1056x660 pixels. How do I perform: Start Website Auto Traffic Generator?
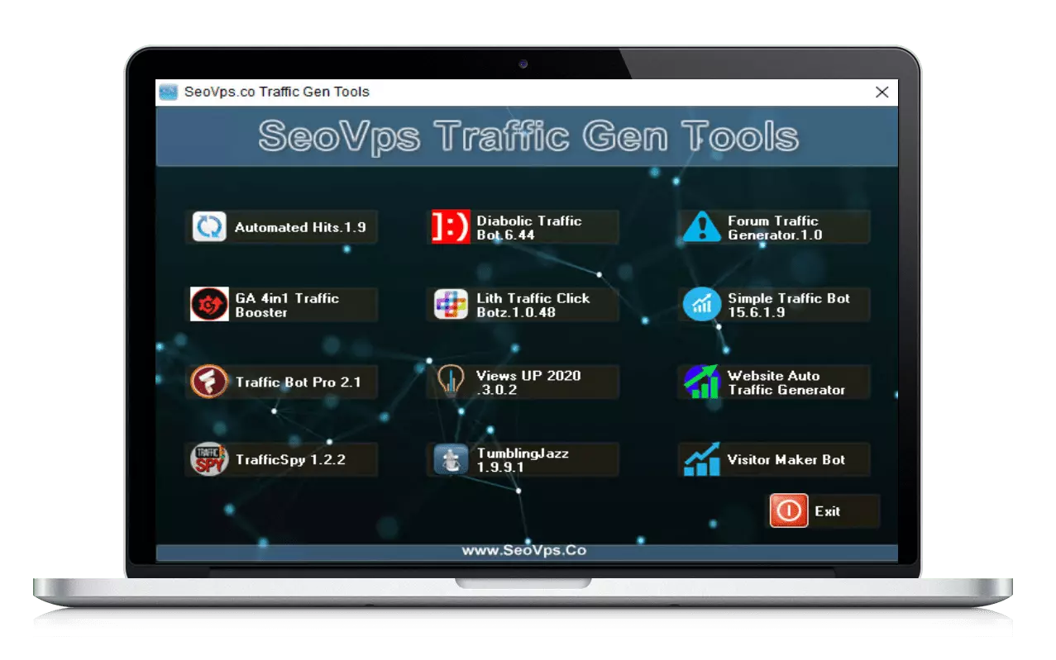pos(774,382)
